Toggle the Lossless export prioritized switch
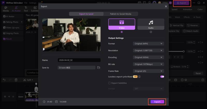Viewport: 207px width, 109px height. coord(162,76)
